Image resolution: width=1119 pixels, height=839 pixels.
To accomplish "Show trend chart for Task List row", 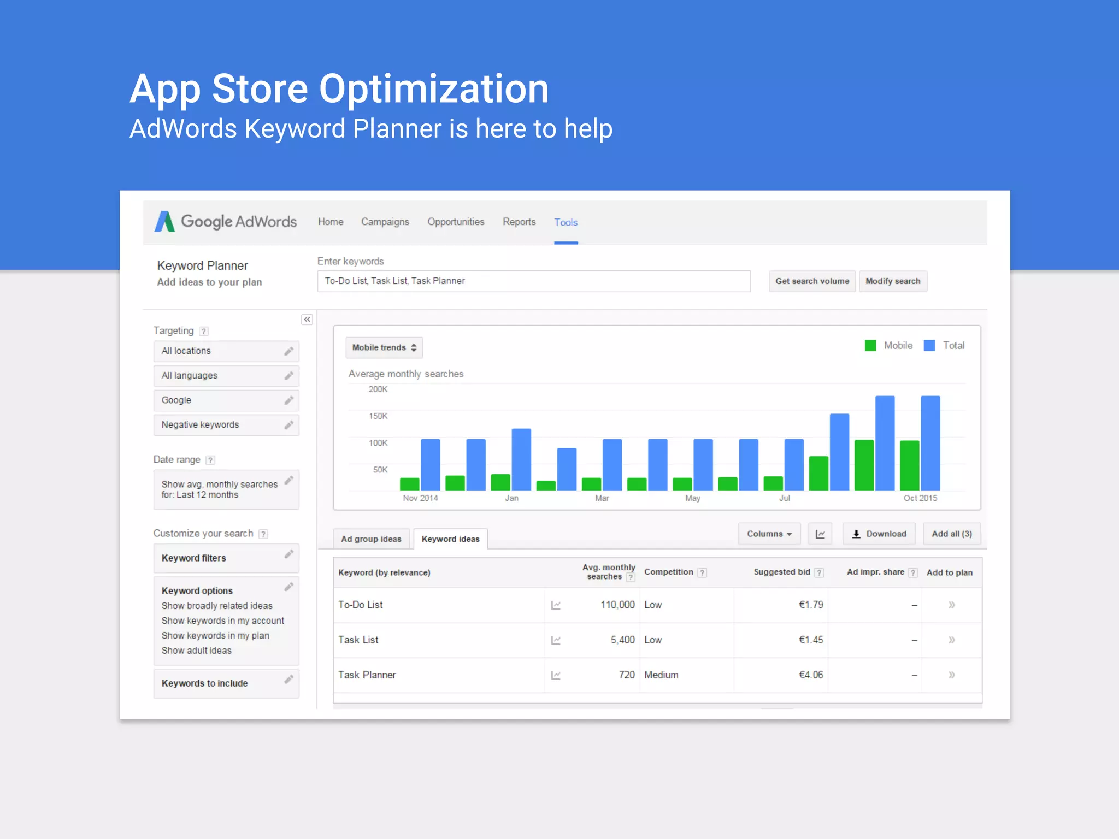I will click(556, 640).
